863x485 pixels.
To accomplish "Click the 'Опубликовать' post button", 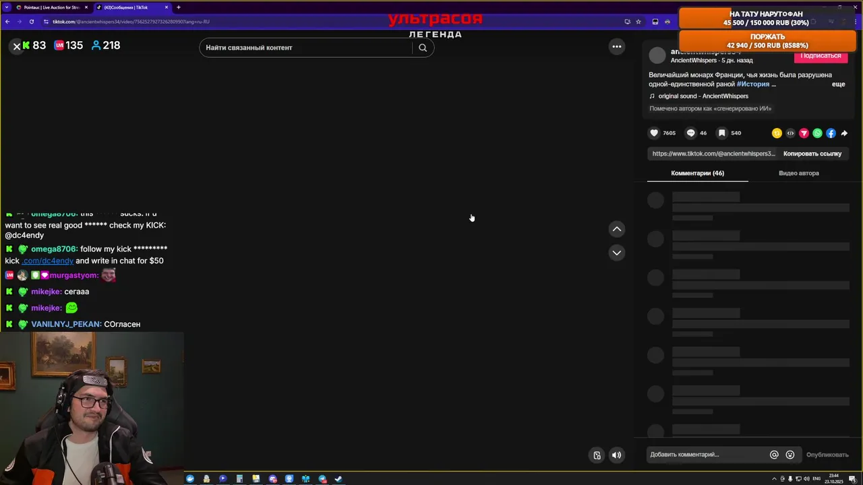I will pyautogui.click(x=827, y=455).
